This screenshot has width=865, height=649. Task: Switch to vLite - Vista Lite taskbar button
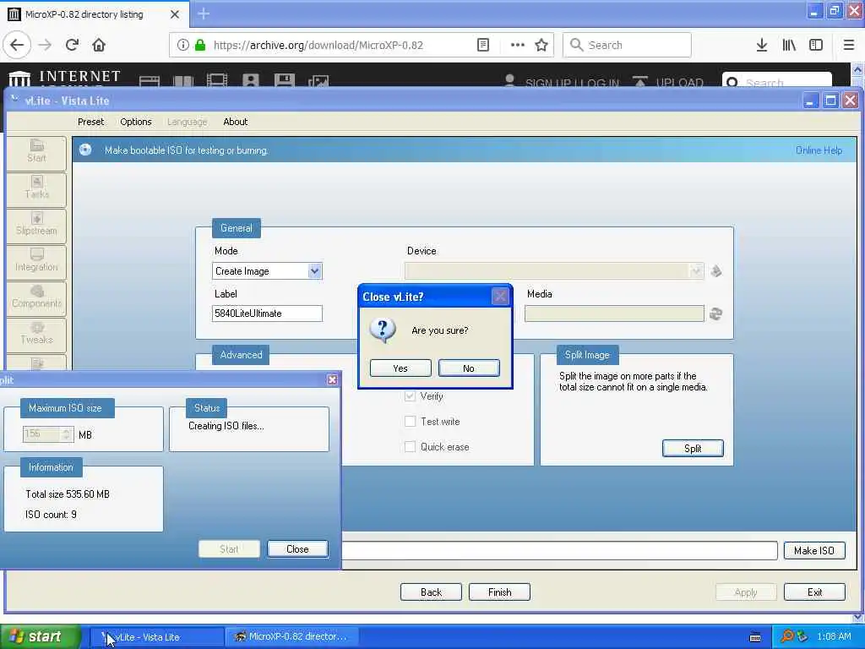click(156, 637)
